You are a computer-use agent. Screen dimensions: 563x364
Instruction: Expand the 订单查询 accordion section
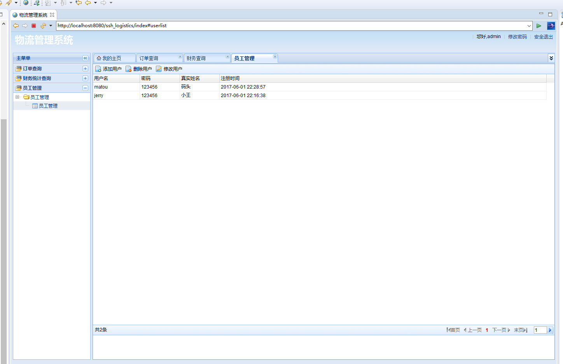coord(85,69)
